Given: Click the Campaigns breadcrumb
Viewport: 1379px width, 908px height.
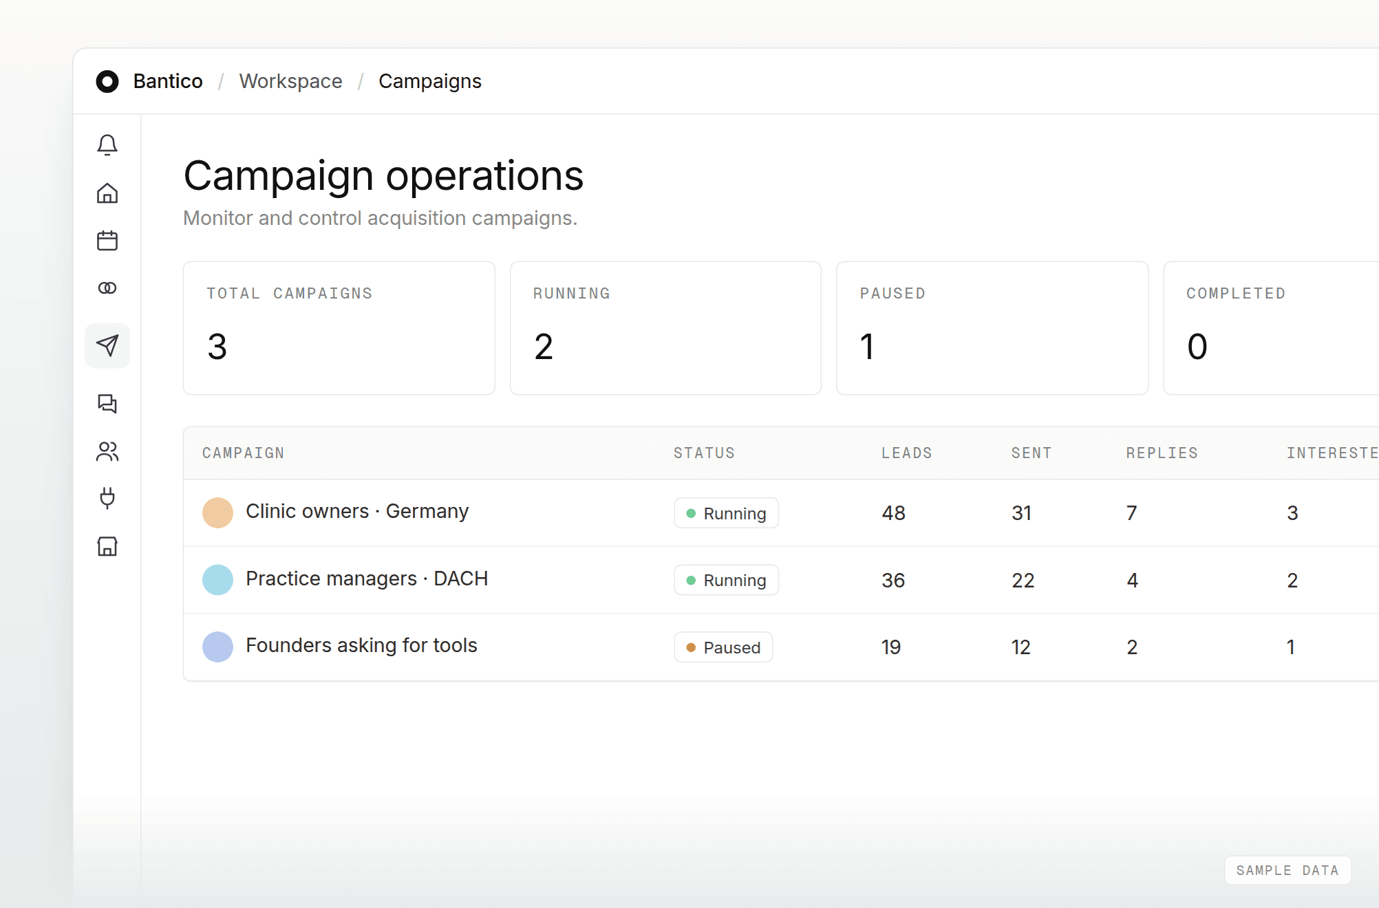Looking at the screenshot, I should click(430, 81).
